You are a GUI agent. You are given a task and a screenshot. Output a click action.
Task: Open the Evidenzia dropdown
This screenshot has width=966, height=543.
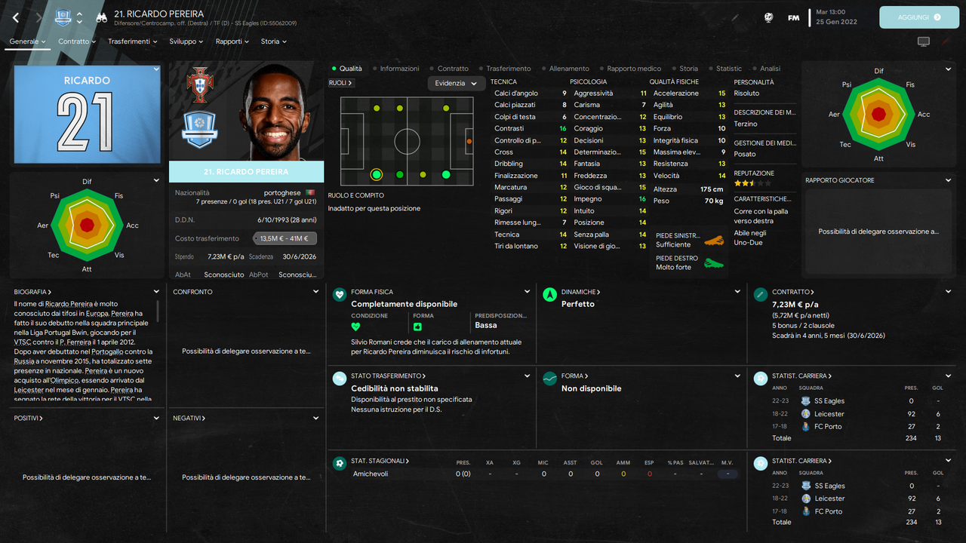tap(456, 83)
